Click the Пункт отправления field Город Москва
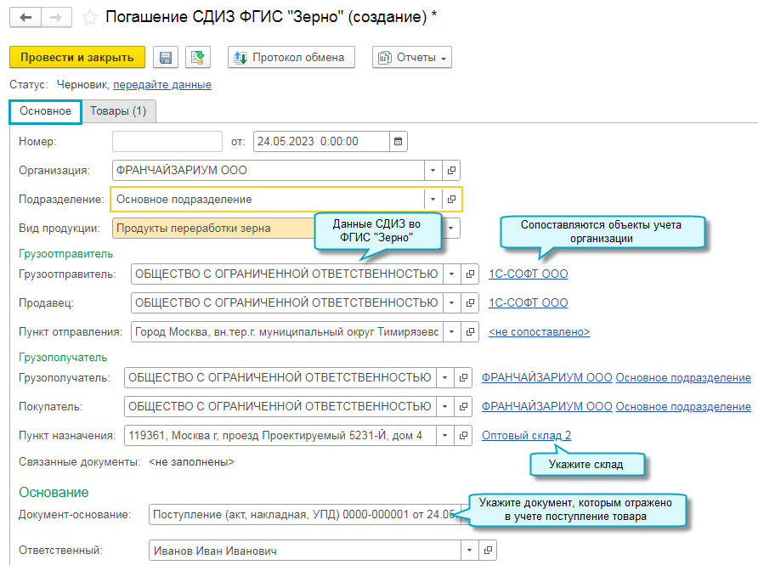The height and width of the screenshot is (565, 758). click(x=286, y=332)
